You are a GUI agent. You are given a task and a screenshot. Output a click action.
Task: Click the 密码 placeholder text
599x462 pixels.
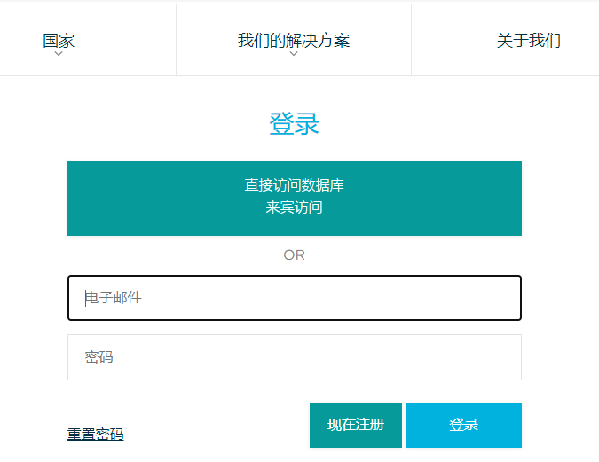coord(99,357)
